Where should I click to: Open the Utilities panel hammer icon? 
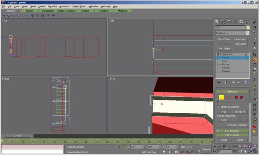coord(247,22)
